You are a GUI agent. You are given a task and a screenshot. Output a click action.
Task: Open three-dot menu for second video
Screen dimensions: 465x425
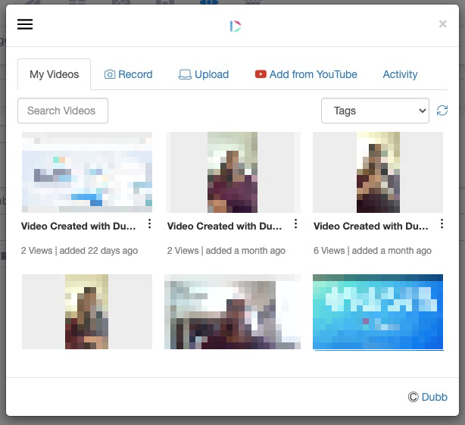(295, 224)
